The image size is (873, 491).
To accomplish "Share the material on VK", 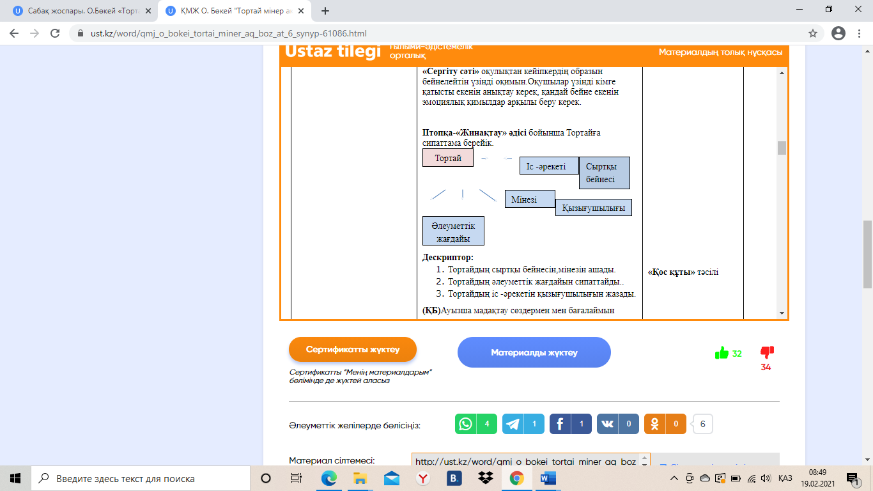I will [608, 424].
